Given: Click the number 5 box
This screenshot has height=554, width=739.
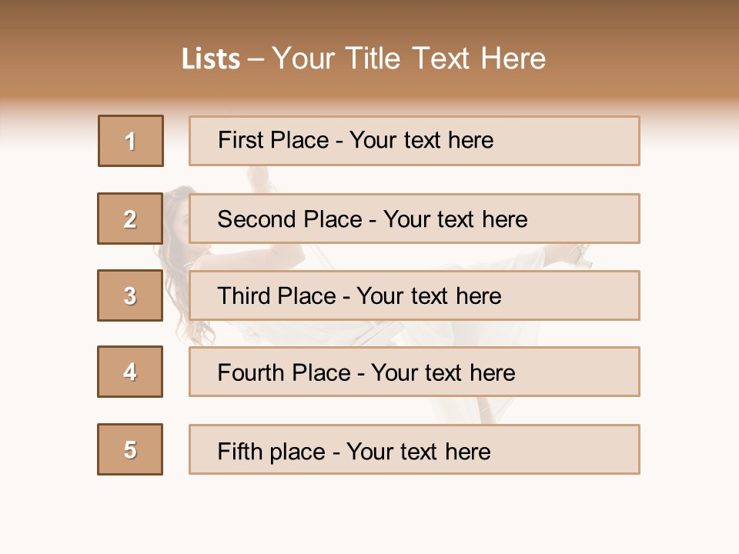Looking at the screenshot, I should [x=130, y=449].
